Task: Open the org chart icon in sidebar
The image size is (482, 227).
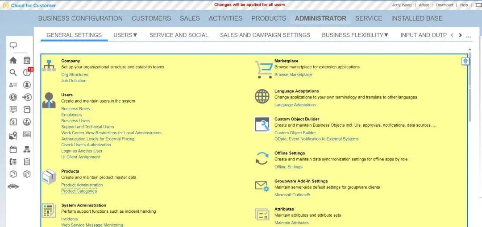Action: pyautogui.click(x=27, y=149)
